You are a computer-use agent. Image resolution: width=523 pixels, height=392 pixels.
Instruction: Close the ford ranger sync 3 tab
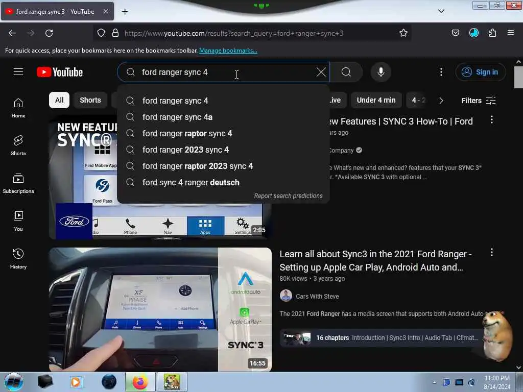pos(105,11)
